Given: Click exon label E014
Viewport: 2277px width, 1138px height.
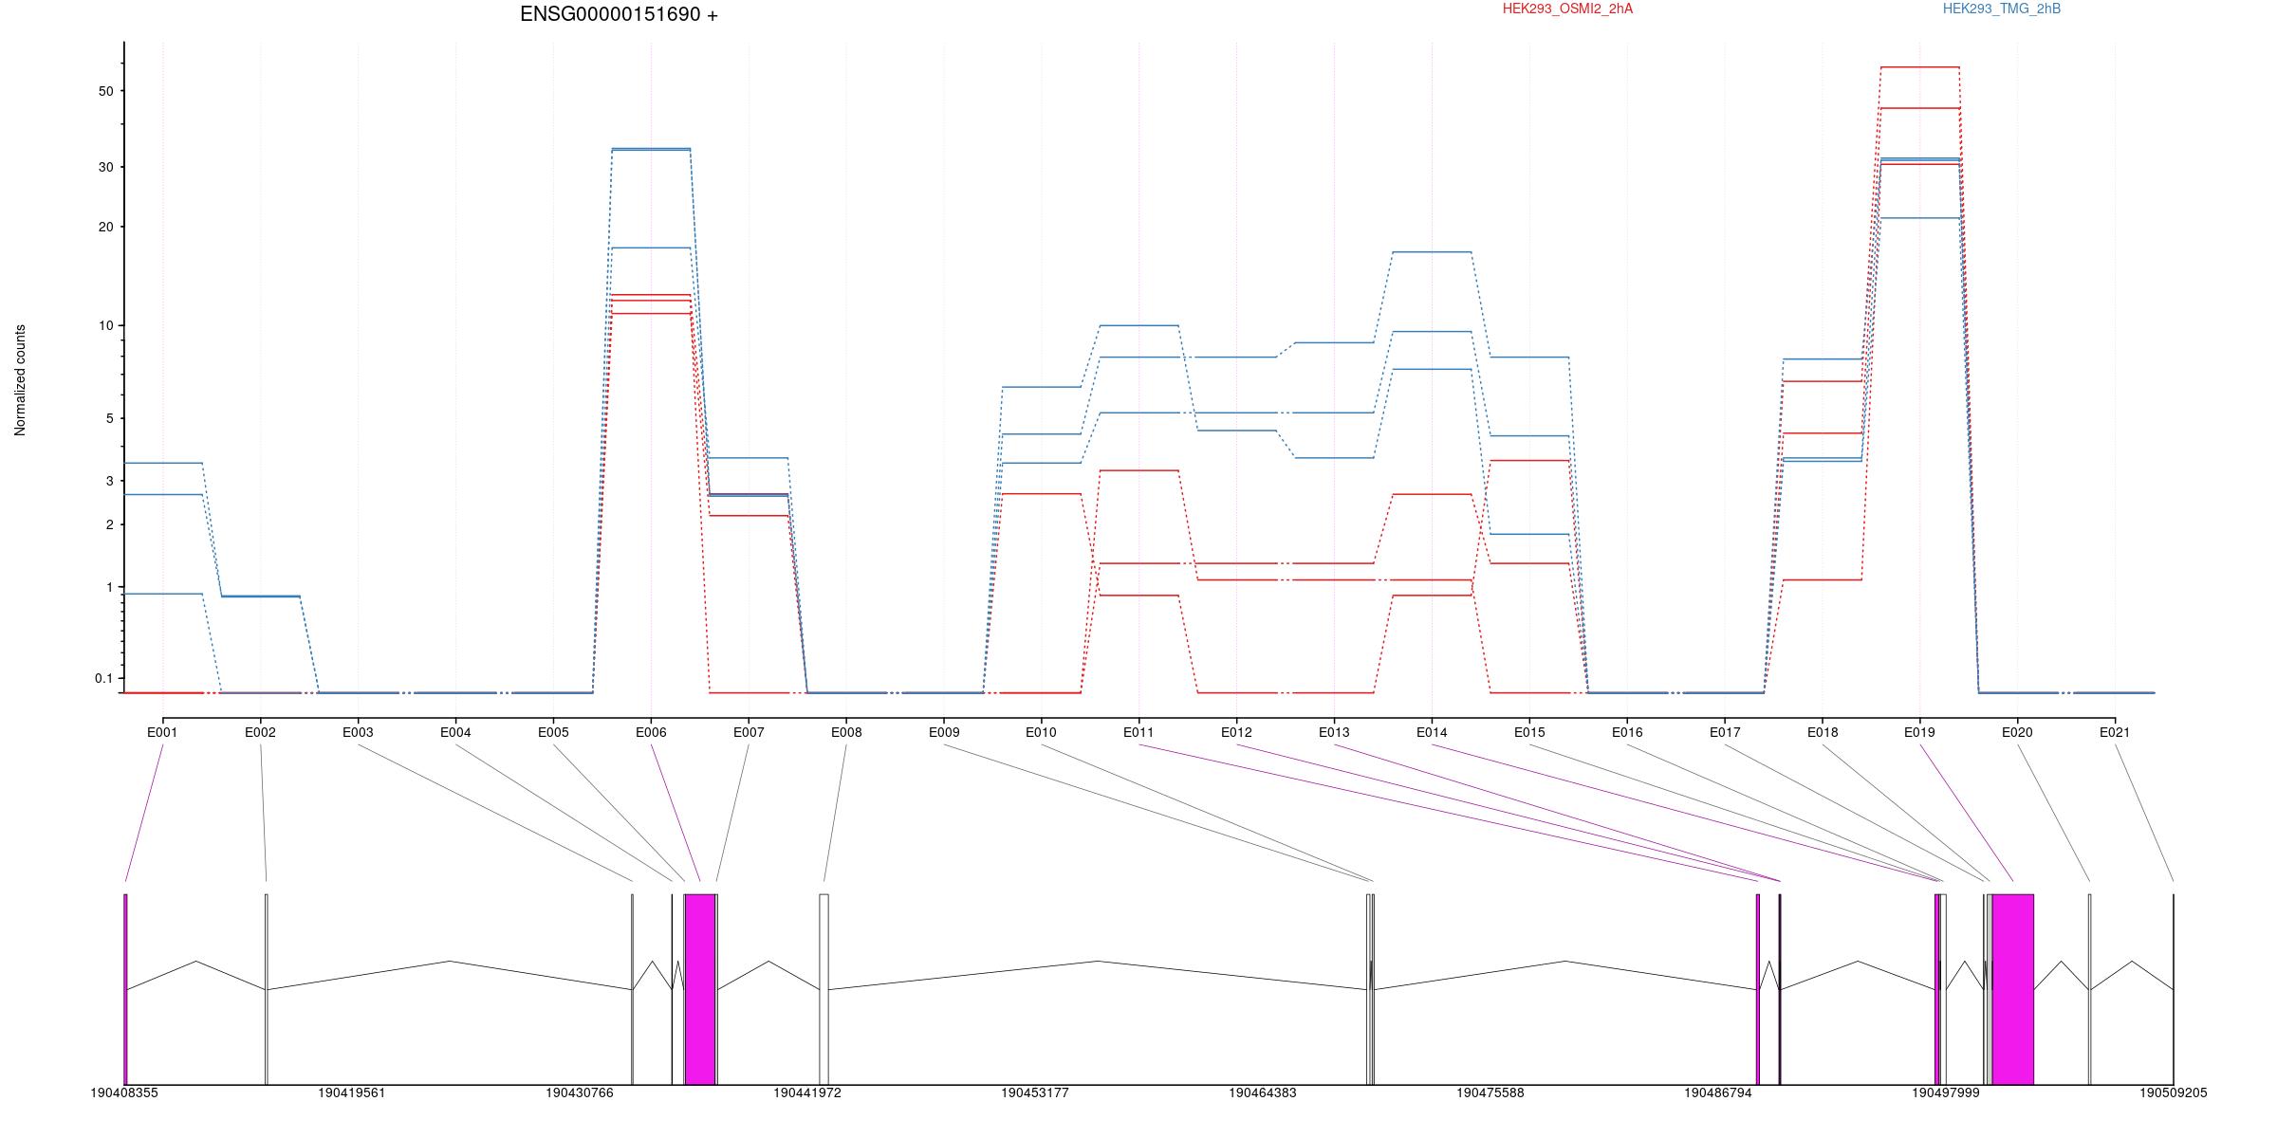Looking at the screenshot, I should pyautogui.click(x=1432, y=732).
